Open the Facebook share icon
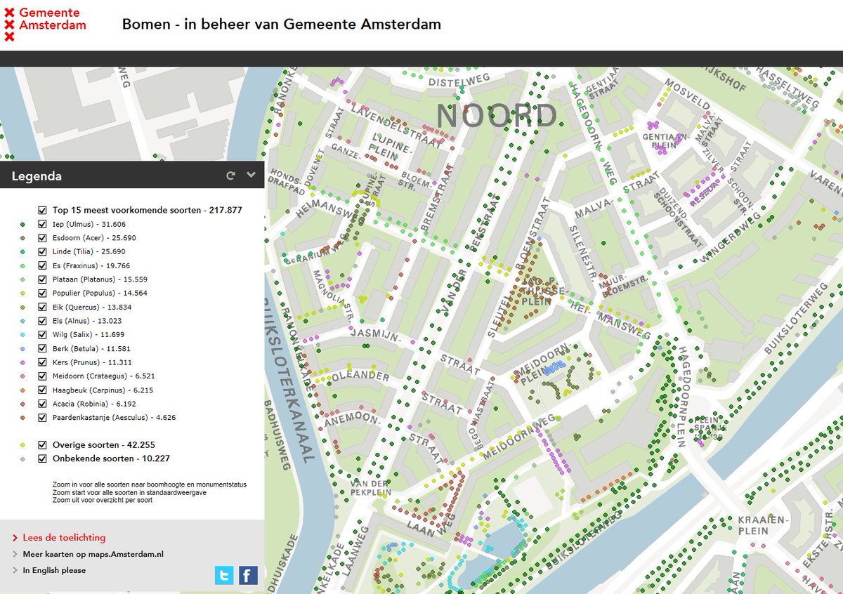Screen dimensions: 843x594 coord(247,575)
